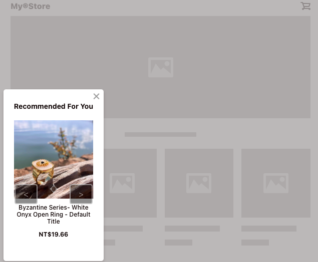Show previous recommended product
318x262 pixels.
26,194
